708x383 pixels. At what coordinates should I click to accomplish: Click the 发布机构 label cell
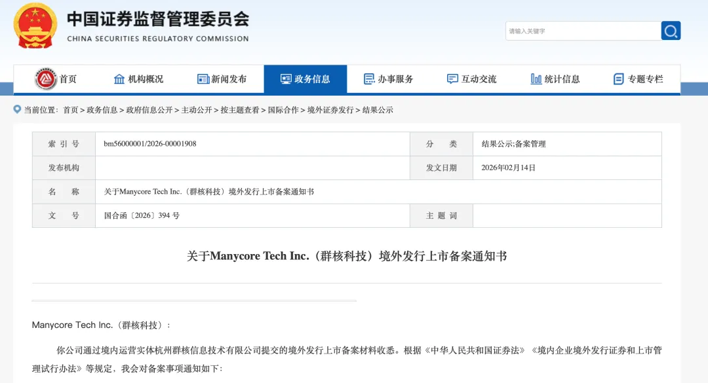tap(64, 168)
